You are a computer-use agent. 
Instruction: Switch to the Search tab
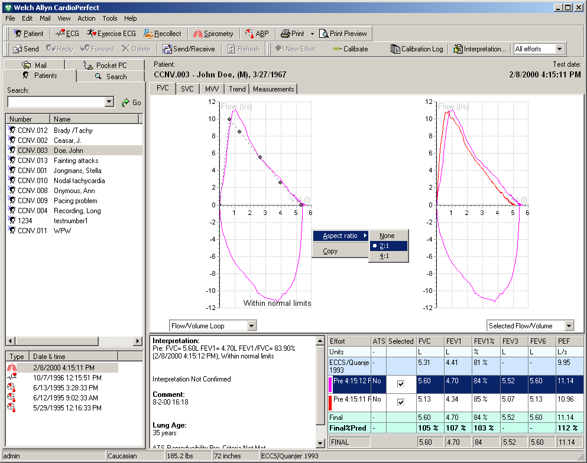pos(111,76)
